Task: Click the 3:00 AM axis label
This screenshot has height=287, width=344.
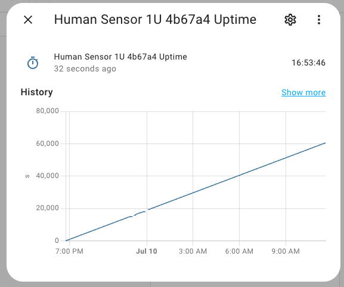Action: pos(193,251)
